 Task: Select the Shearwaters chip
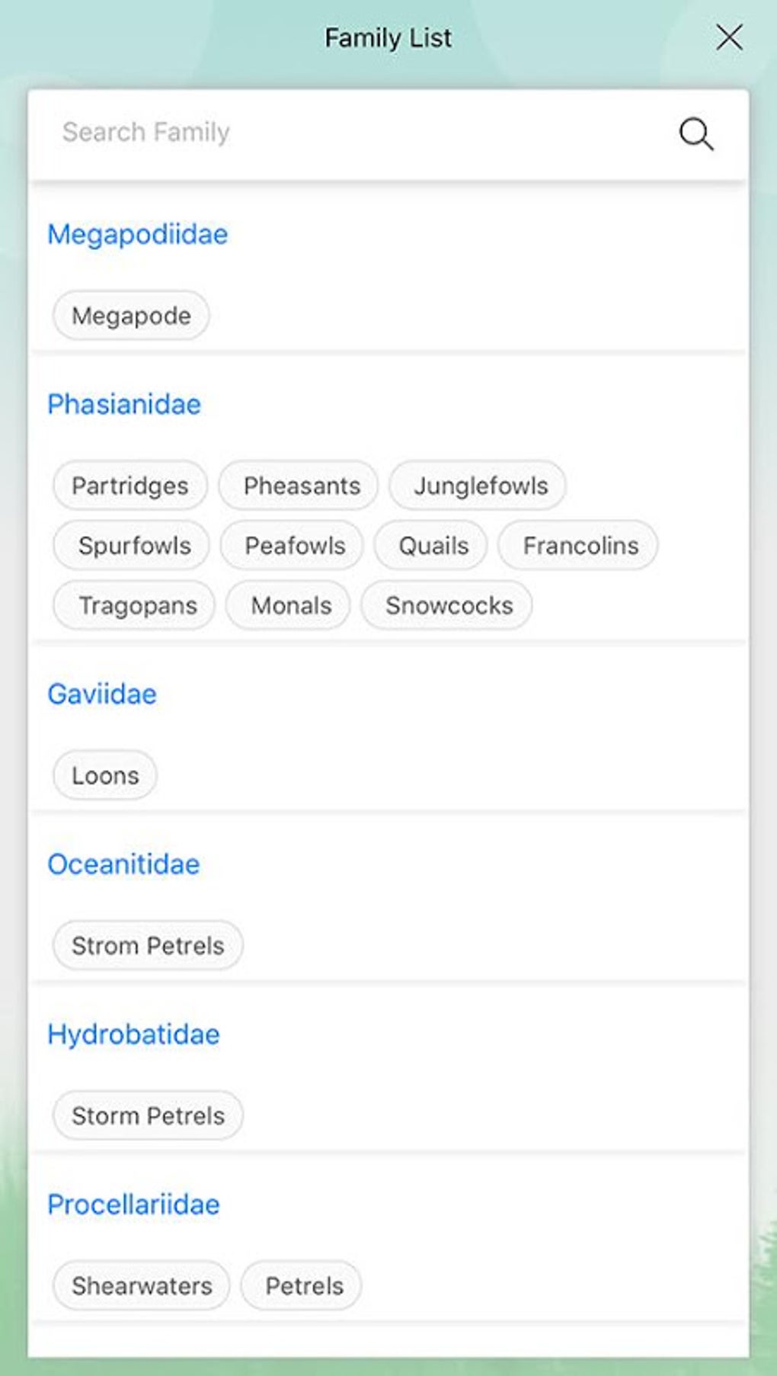142,1285
